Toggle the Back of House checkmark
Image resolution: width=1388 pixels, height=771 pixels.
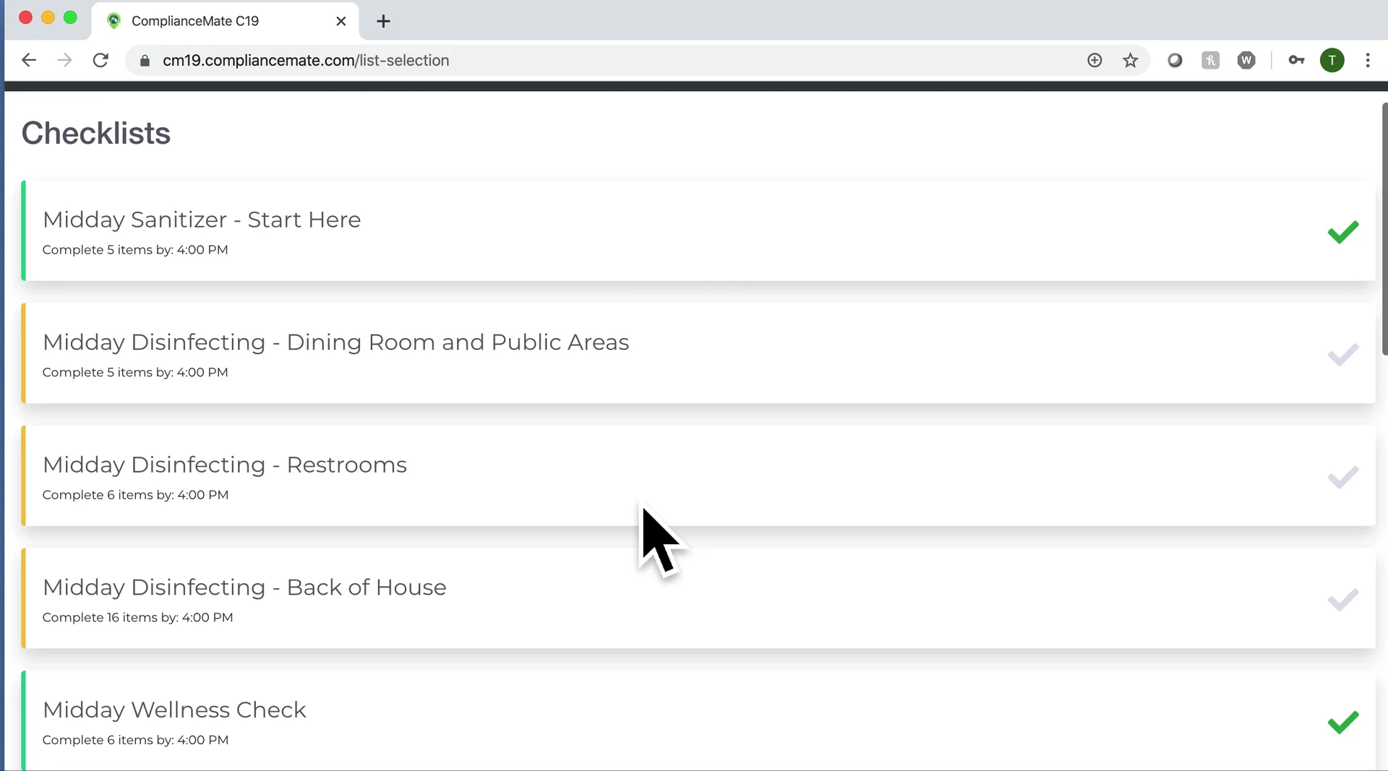[1342, 600]
